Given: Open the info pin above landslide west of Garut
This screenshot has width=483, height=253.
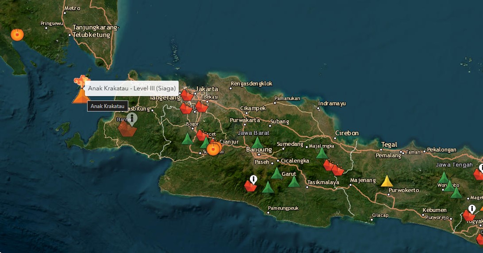Looking at the screenshot, I should pos(253,179).
